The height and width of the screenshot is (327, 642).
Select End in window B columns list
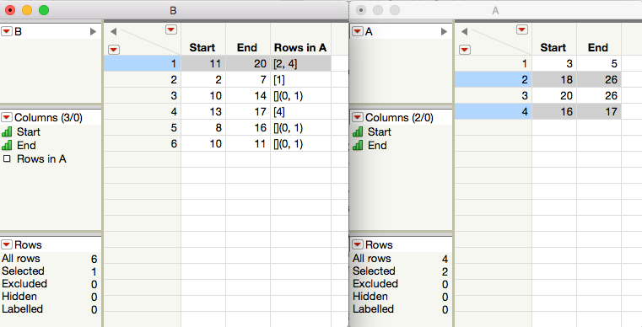pos(26,145)
